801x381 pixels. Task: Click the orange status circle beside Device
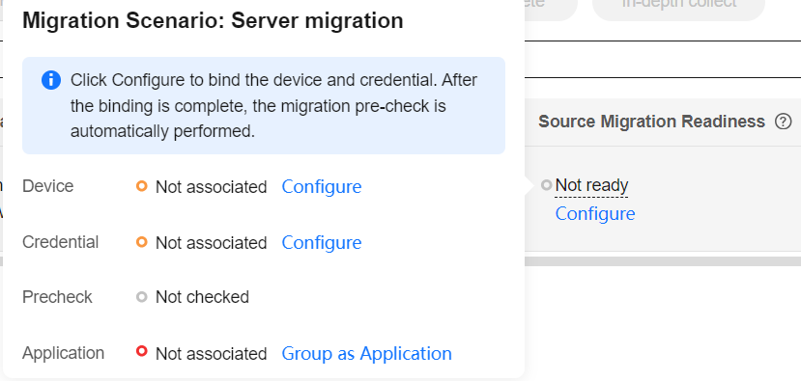(142, 186)
